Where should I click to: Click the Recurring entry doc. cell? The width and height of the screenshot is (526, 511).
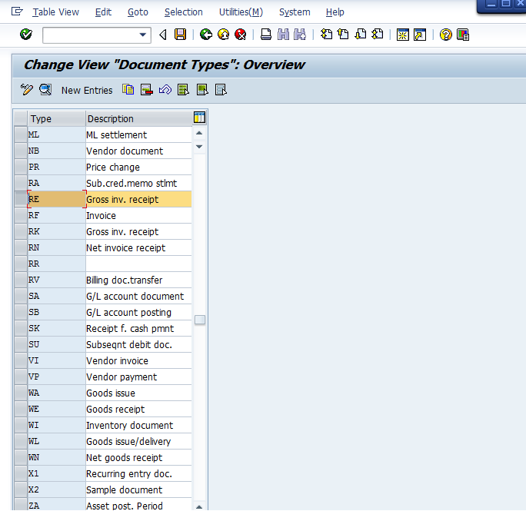[138, 474]
